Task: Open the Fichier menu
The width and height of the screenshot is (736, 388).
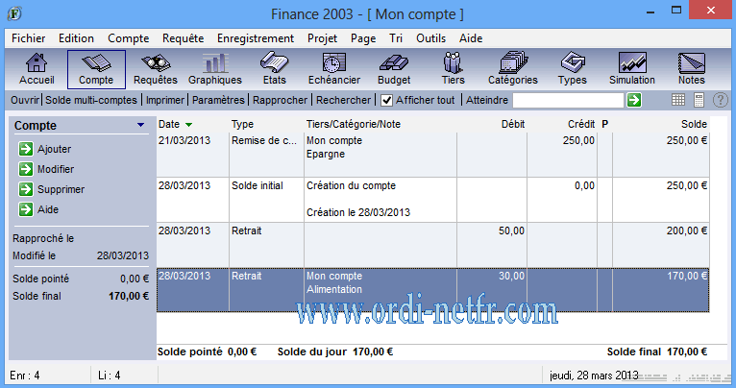Action: (29, 38)
